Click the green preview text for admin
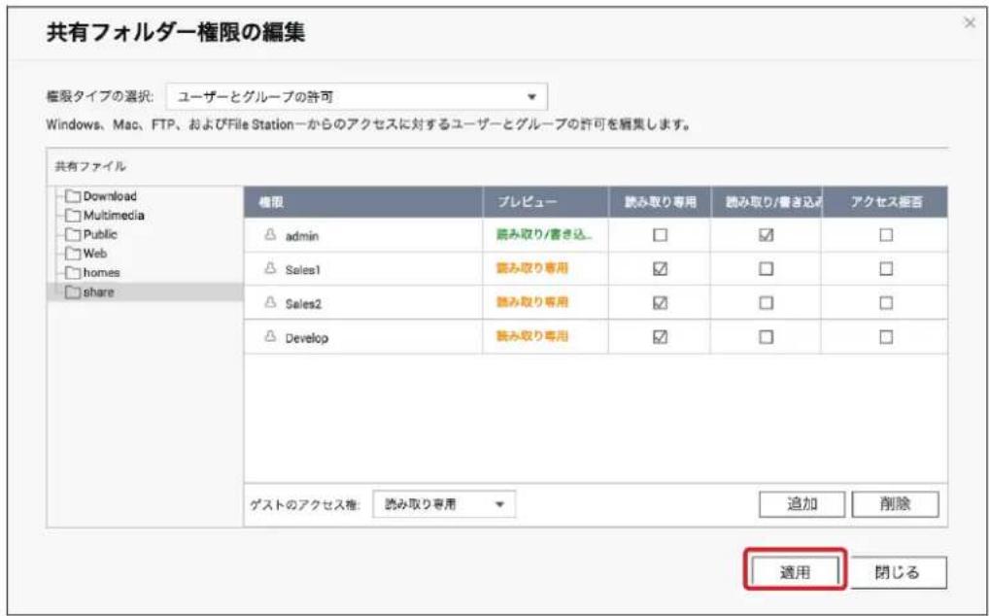The image size is (989, 616). tap(544, 234)
